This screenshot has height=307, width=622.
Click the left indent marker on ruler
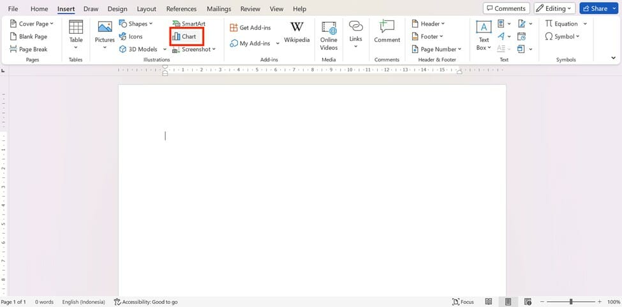tap(165, 73)
